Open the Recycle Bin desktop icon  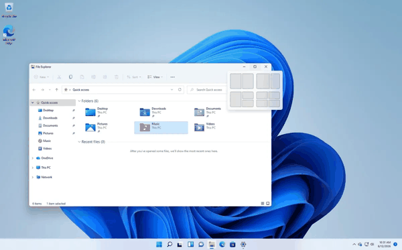[9, 10]
